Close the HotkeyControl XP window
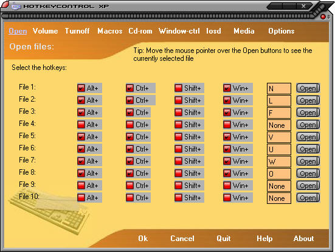The width and height of the screenshot is (335, 252). pyautogui.click(x=303, y=6)
